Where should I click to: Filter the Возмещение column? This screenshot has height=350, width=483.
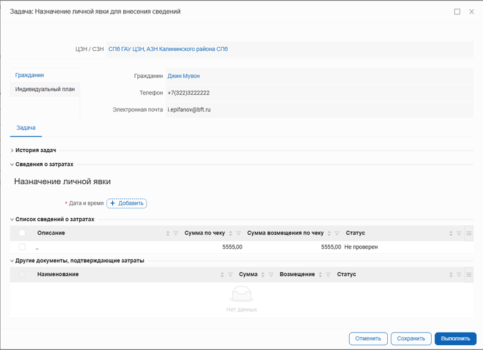tap(328, 274)
